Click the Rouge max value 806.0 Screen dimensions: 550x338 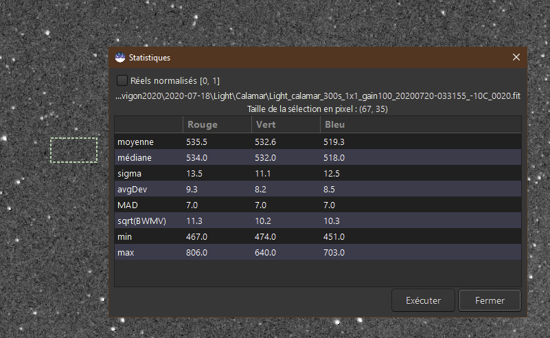[196, 252]
